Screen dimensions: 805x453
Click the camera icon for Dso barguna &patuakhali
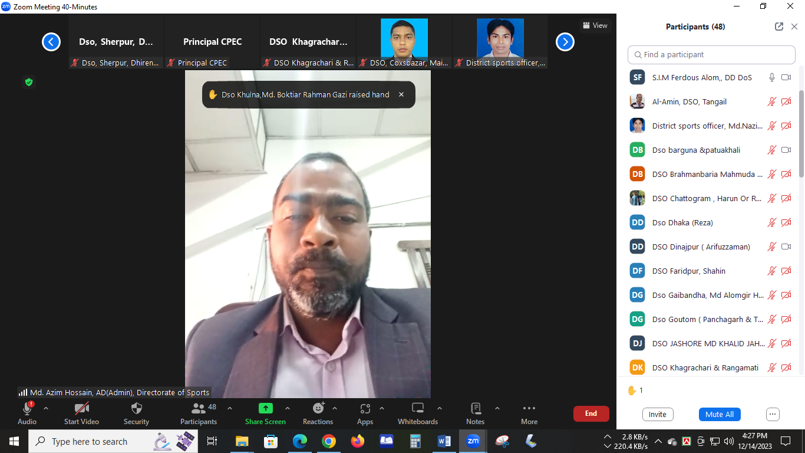(786, 150)
